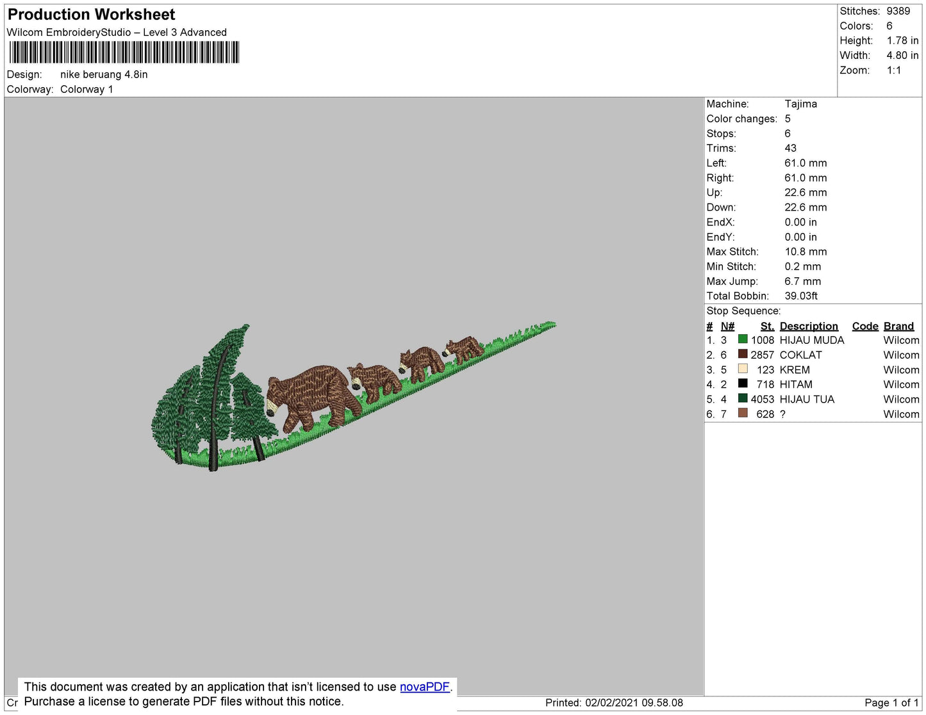Screen dimensions: 926x715
Task: Click the Page 1 of 1 footer text
Action: pyautogui.click(x=891, y=703)
